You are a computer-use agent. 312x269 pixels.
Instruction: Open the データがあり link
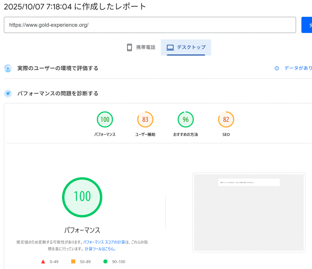[x=298, y=68]
